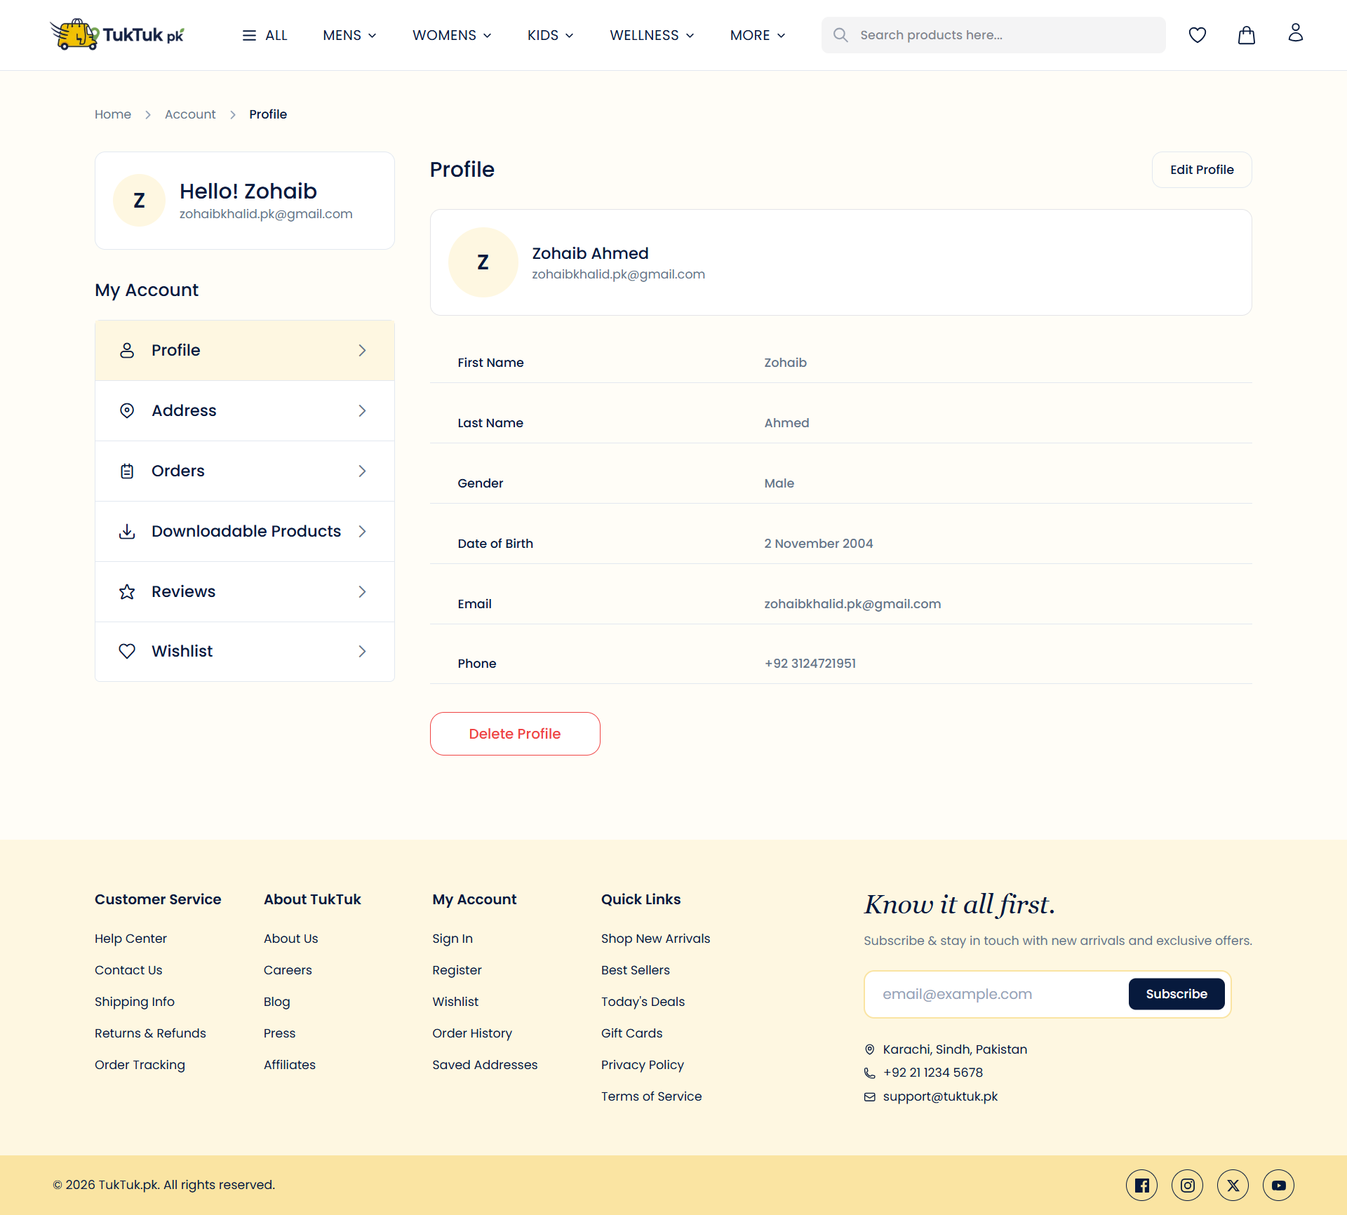Click the footer email envelope icon
Viewport: 1347px width, 1215px height.
pos(870,1096)
